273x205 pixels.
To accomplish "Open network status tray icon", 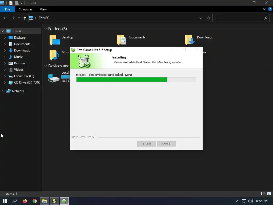I will tap(244, 201).
